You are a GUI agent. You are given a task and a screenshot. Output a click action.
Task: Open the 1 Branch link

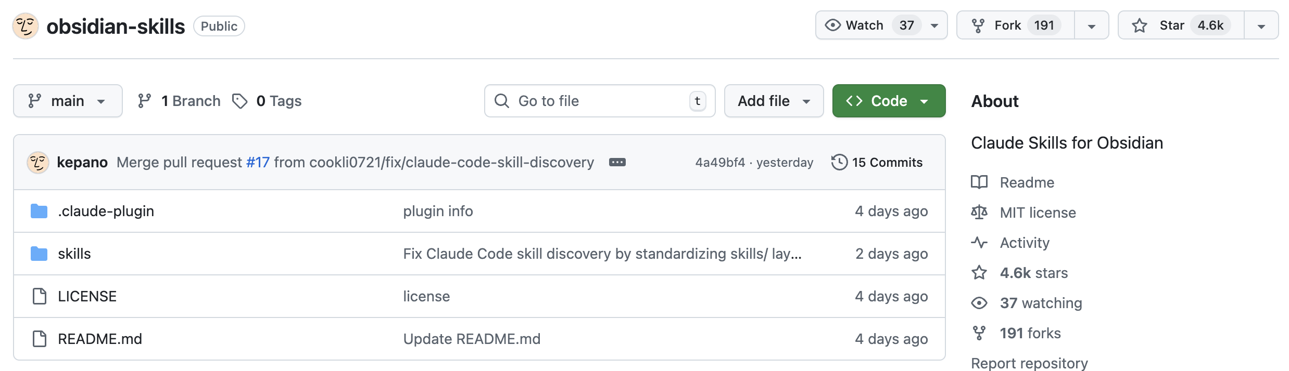pos(180,101)
